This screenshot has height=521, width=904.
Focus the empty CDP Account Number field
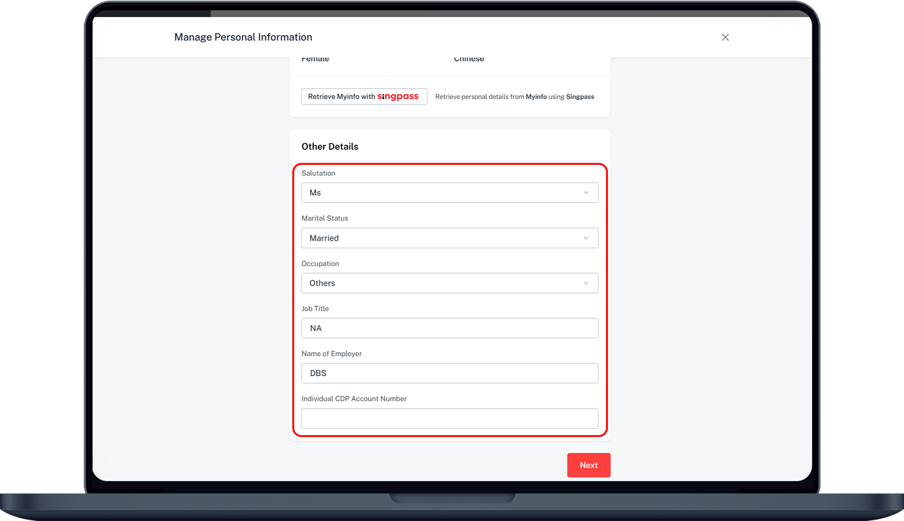coord(449,418)
